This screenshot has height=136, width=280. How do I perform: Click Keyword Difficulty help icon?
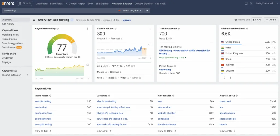[57, 29]
